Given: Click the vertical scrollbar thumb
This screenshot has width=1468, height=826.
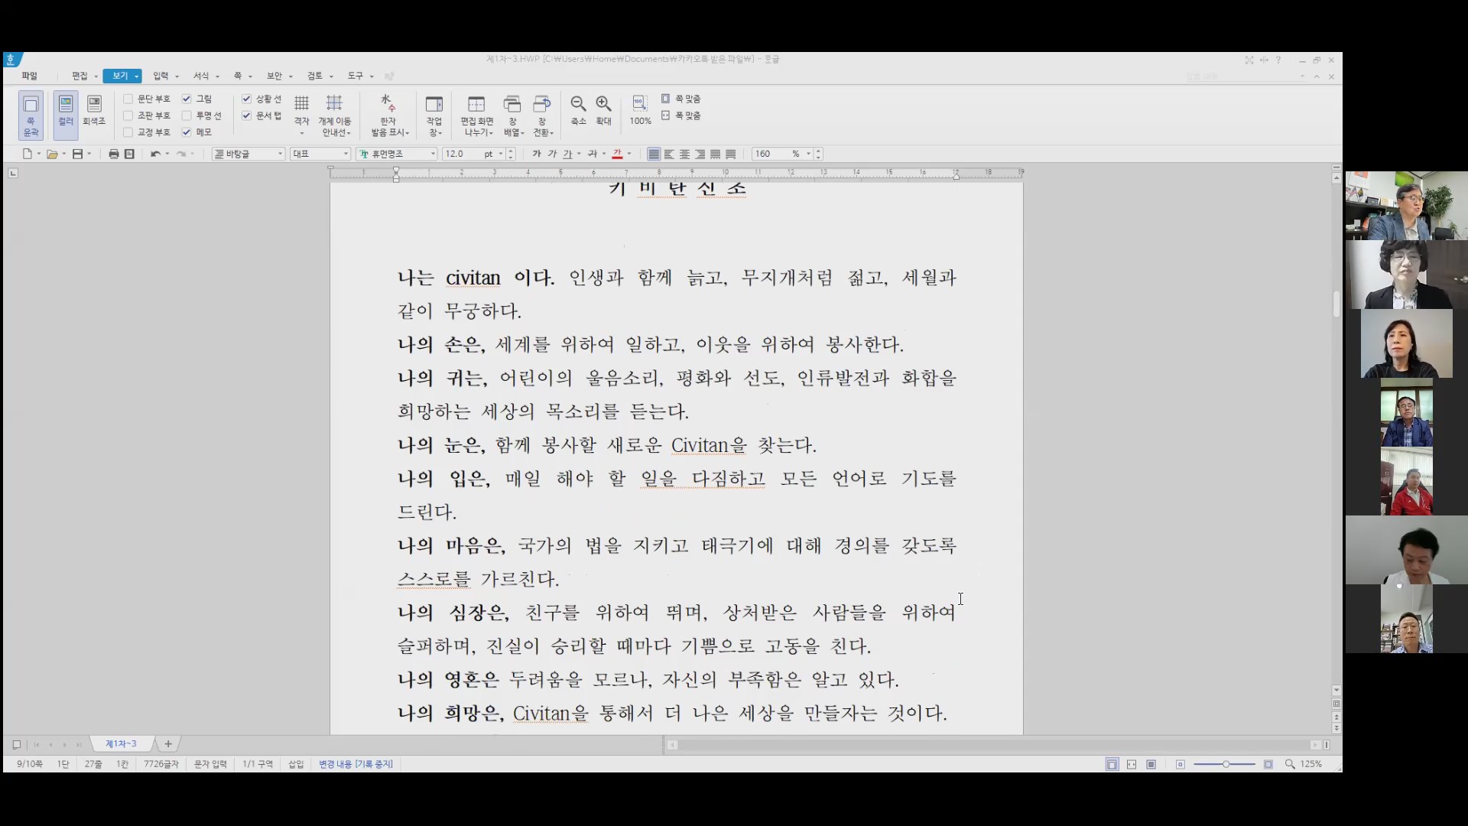Looking at the screenshot, I should tap(1336, 304).
